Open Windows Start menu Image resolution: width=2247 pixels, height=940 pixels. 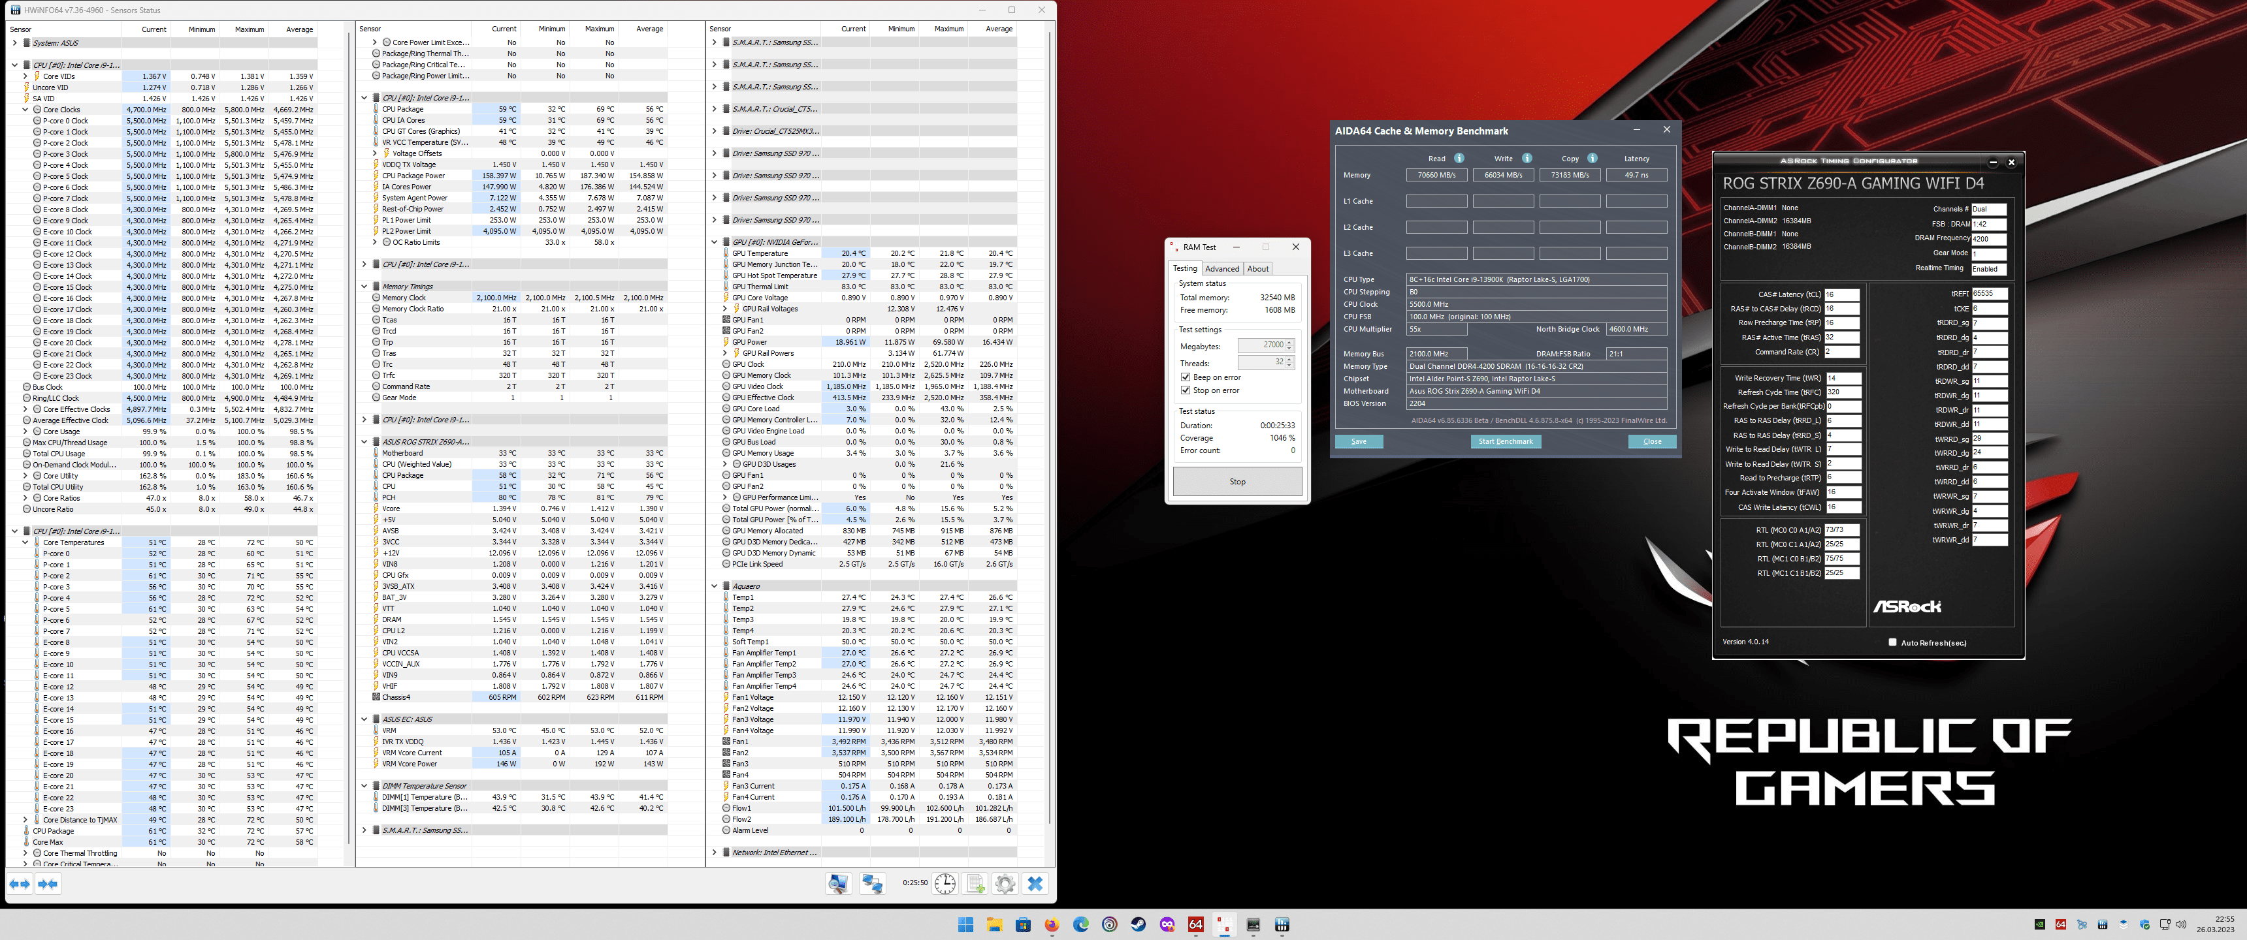coord(965,924)
